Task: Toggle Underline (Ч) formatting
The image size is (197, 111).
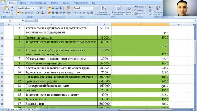Action: (26, 13)
